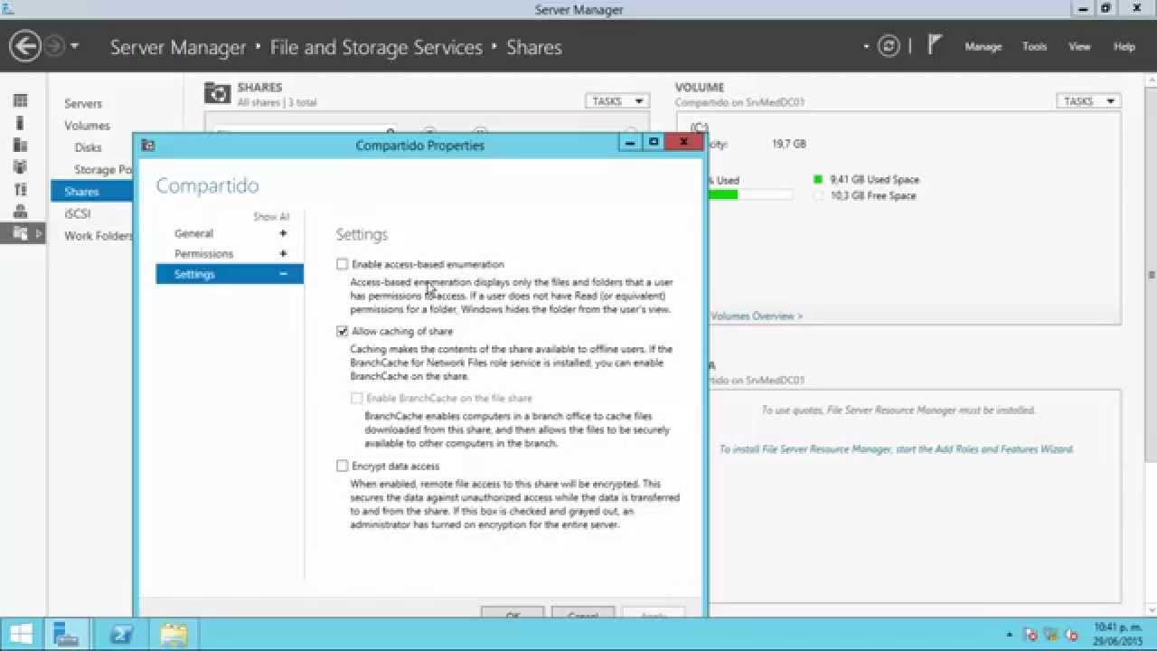
Task: Open Work Folders in the navigation
Action: 98,236
